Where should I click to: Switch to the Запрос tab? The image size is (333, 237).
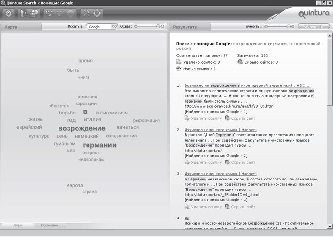18,225
